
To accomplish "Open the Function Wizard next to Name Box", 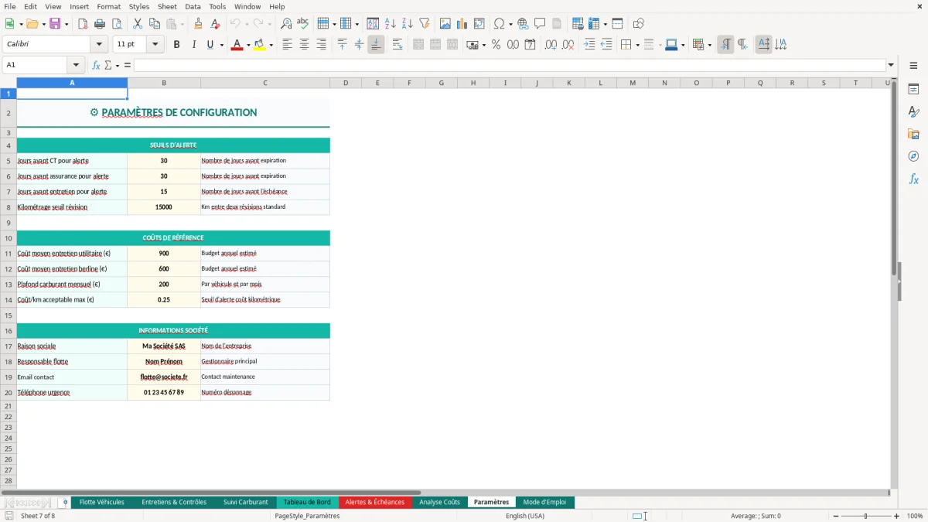I will click(97, 65).
